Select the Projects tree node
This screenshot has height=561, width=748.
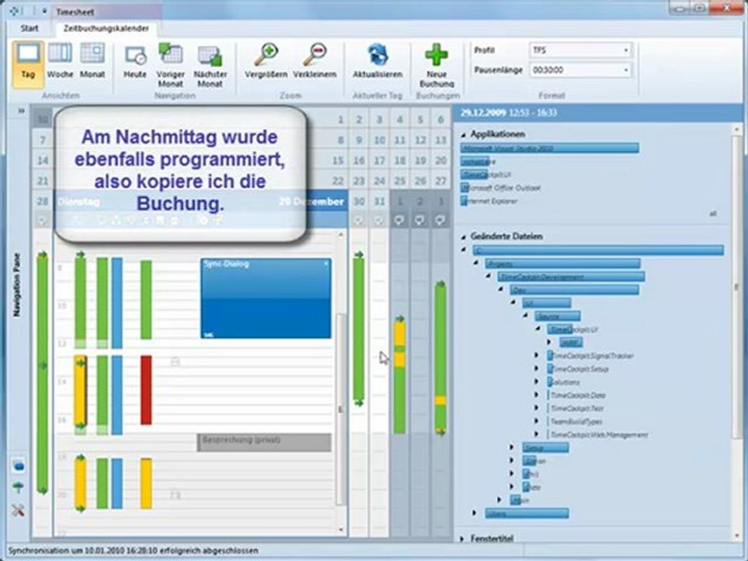[x=563, y=264]
